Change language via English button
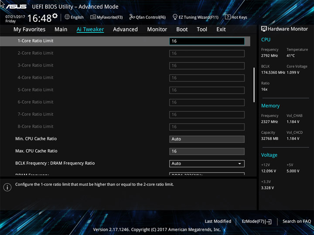The image size is (314, 235). point(74,17)
